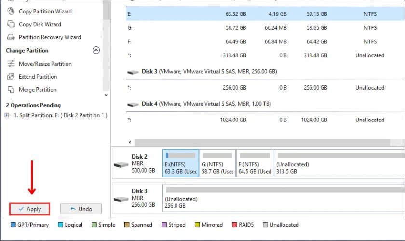The image size is (405, 241).
Task: Select the G: partition row
Action: coord(265,27)
